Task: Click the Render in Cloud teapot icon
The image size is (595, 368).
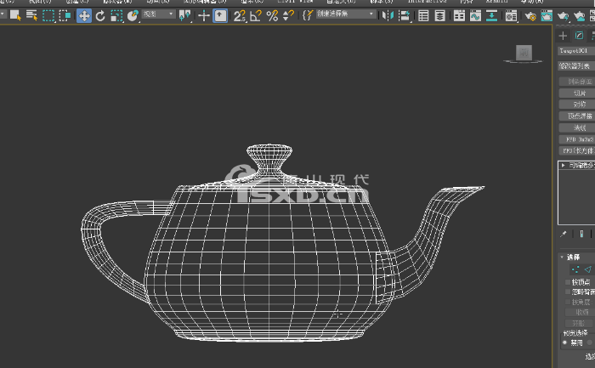Action: coord(579,15)
